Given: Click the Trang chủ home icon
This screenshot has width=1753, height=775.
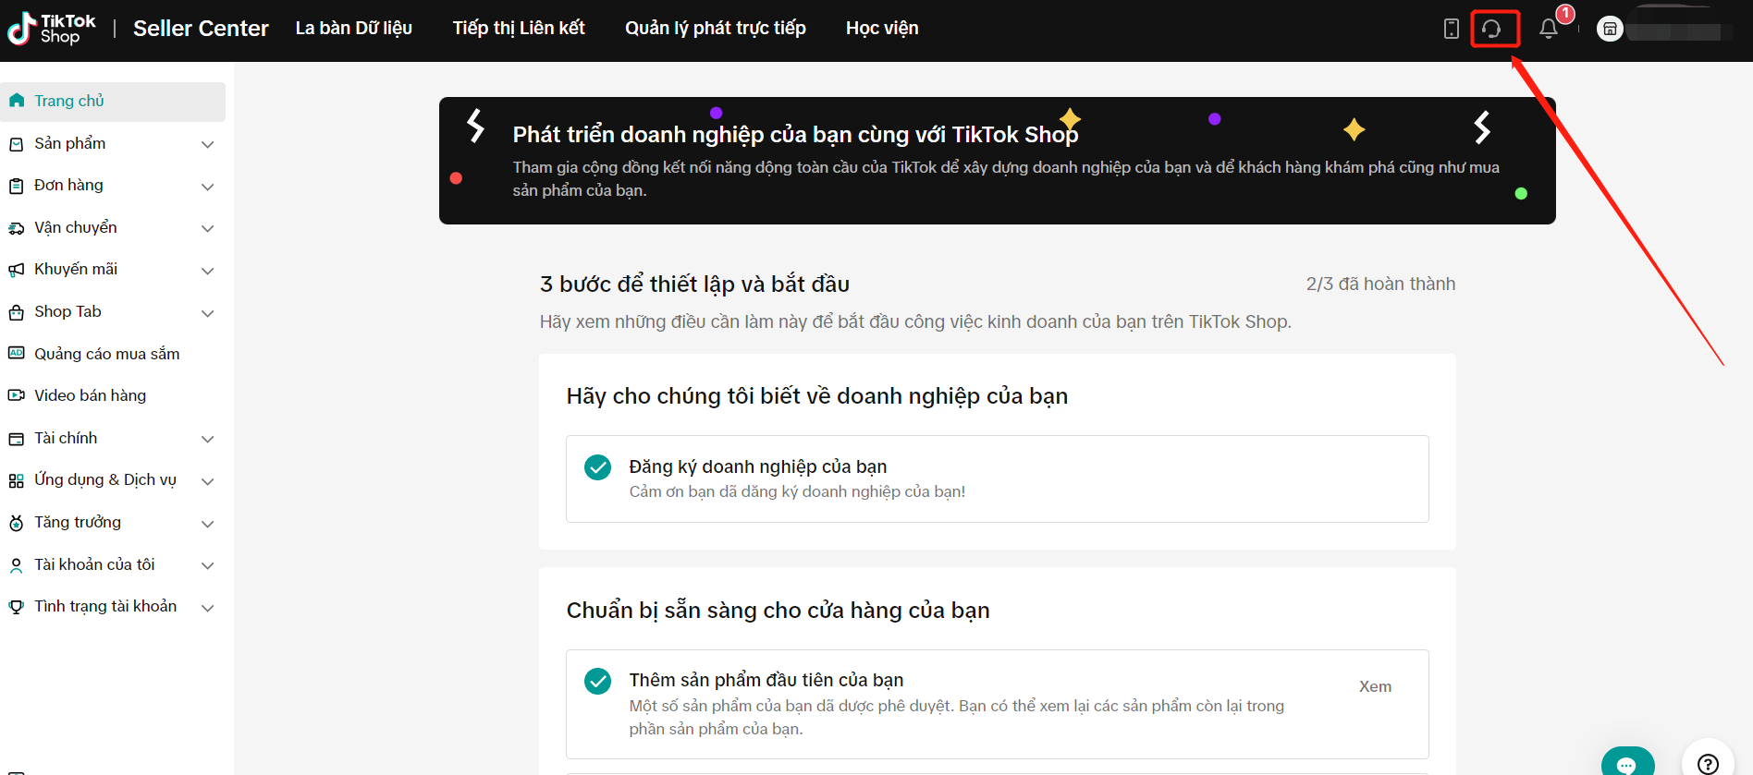Looking at the screenshot, I should click(x=17, y=101).
